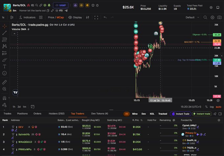Click the green Instant trade button

tap(202, 114)
